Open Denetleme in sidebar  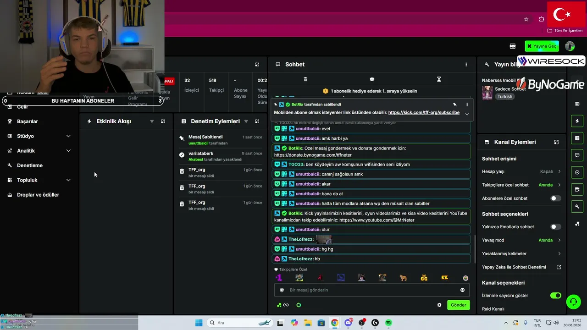coord(30,165)
